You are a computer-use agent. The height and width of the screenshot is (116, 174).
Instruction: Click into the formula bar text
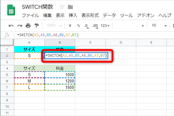coord(48,35)
